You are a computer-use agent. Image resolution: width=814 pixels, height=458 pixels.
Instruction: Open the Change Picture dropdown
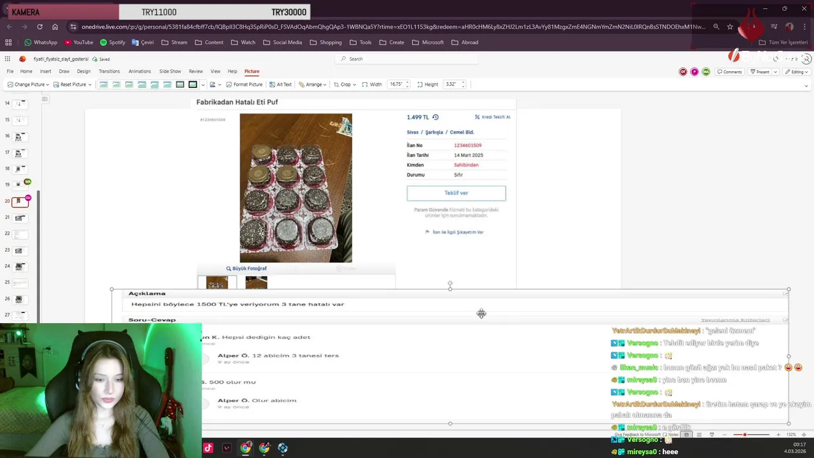click(x=28, y=84)
